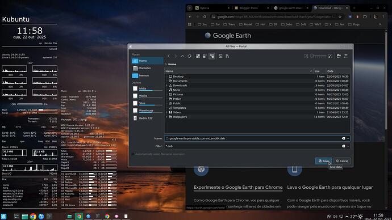
Task: Switch file dialog to compact view
Action: point(205,56)
